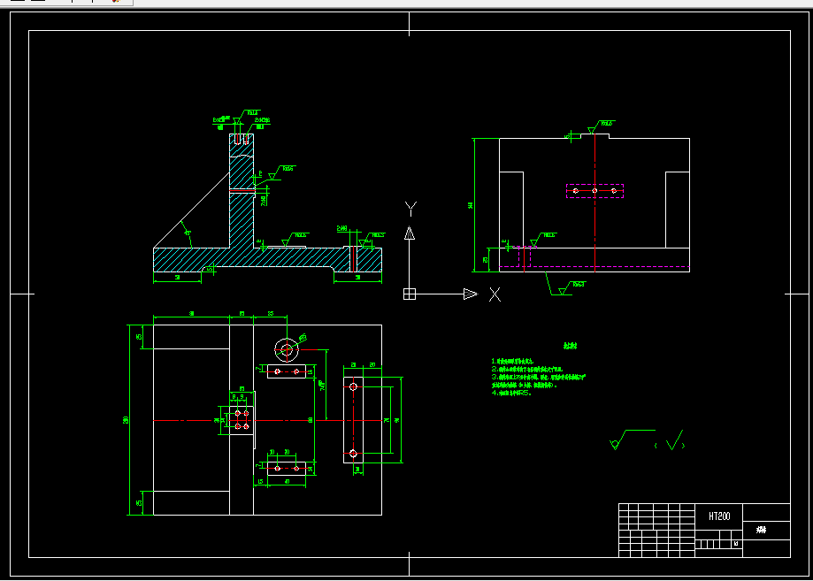Image resolution: width=813 pixels, height=581 pixels.
Task: Select upper horizontal slot with two red holes
Action: [287, 371]
